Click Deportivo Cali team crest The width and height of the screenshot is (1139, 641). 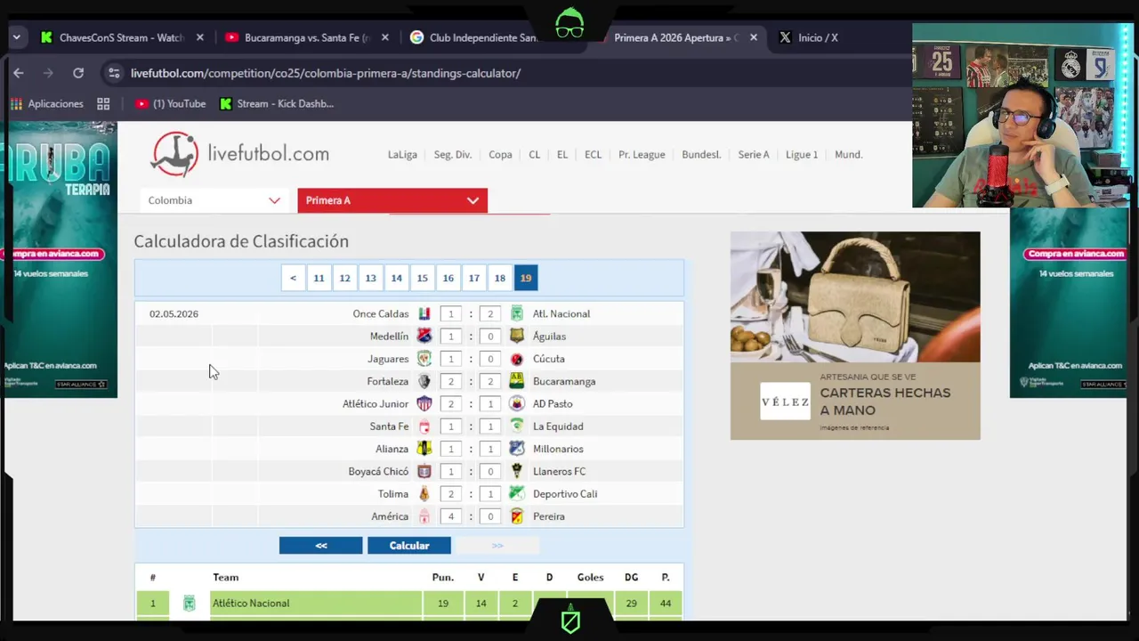point(516,494)
